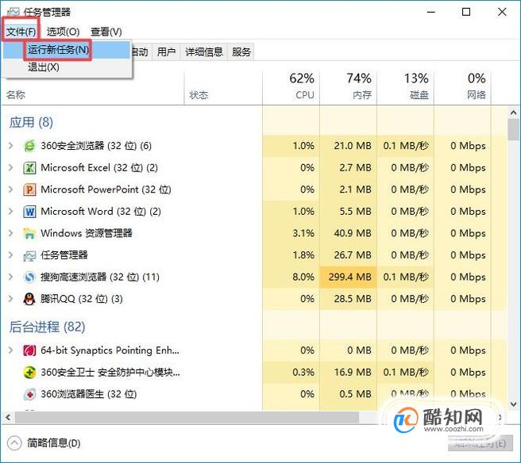The image size is (521, 463).
Task: Switch to the 用户 tab
Action: coord(166,52)
